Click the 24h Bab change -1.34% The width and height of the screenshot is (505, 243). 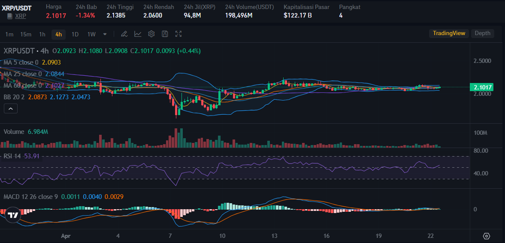(x=85, y=15)
